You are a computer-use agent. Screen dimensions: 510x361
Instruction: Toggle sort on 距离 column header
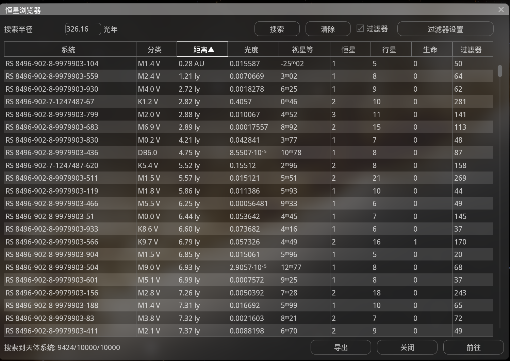[x=202, y=50]
